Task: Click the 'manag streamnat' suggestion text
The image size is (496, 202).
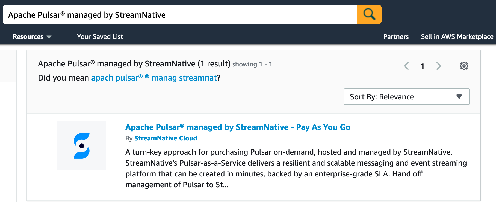Action: click(x=184, y=78)
